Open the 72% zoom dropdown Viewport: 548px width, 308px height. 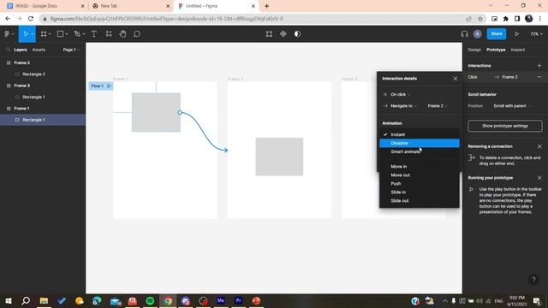pyautogui.click(x=537, y=34)
